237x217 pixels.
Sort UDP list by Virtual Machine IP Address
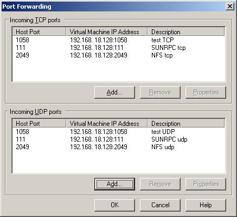[x=107, y=124]
